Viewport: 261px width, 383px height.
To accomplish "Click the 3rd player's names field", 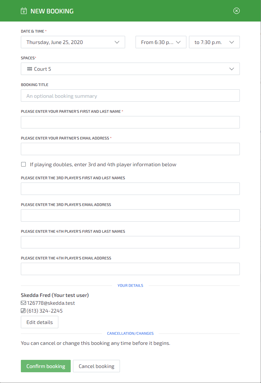I will (x=130, y=189).
